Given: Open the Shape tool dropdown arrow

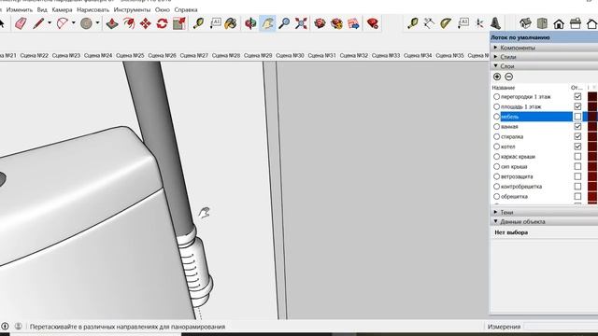Looking at the screenshot, I should 97,23.
